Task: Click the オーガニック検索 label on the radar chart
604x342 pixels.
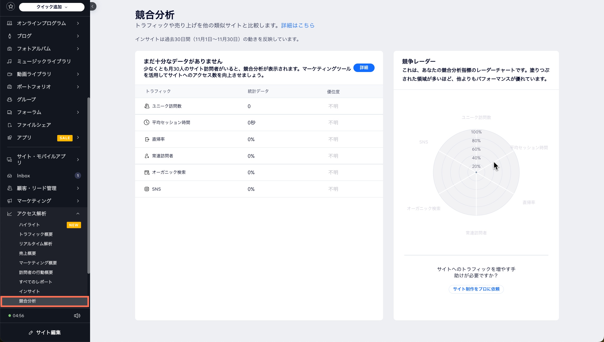Action: coord(424,209)
